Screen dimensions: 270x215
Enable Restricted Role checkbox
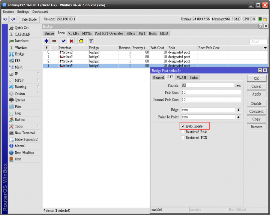click(x=183, y=132)
